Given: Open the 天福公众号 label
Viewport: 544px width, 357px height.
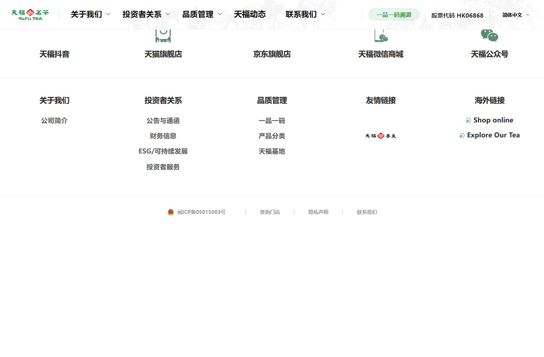Looking at the screenshot, I should click(489, 54).
